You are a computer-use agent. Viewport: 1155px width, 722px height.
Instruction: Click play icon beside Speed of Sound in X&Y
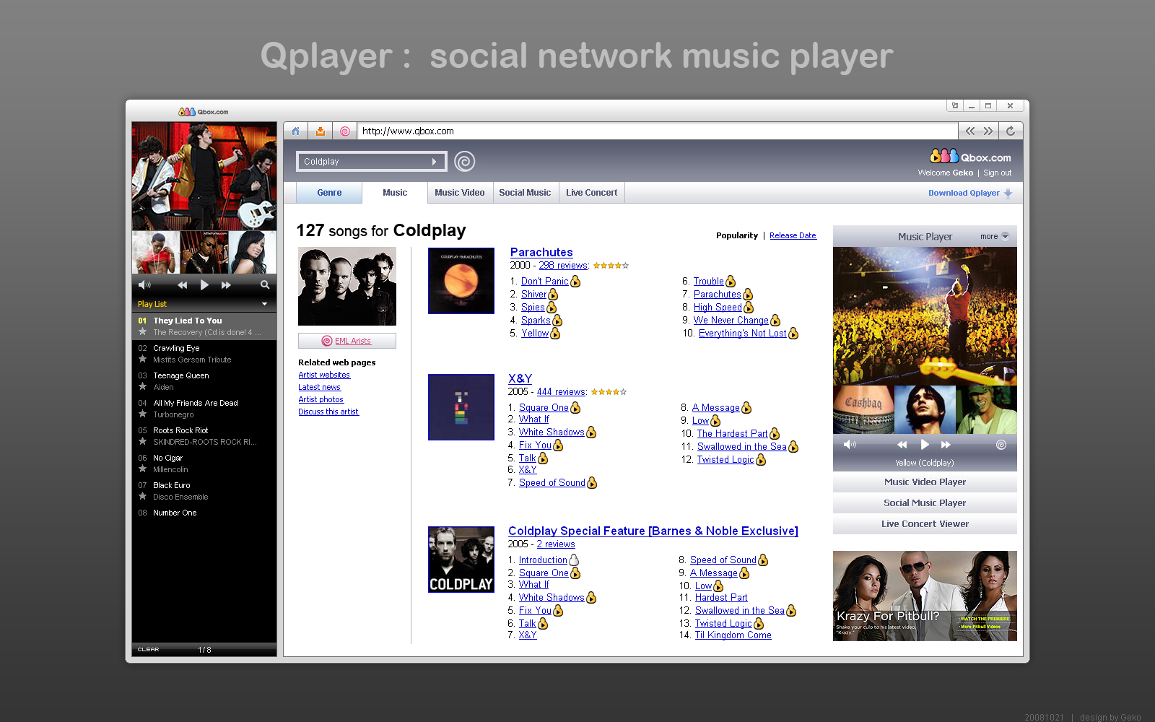click(592, 483)
